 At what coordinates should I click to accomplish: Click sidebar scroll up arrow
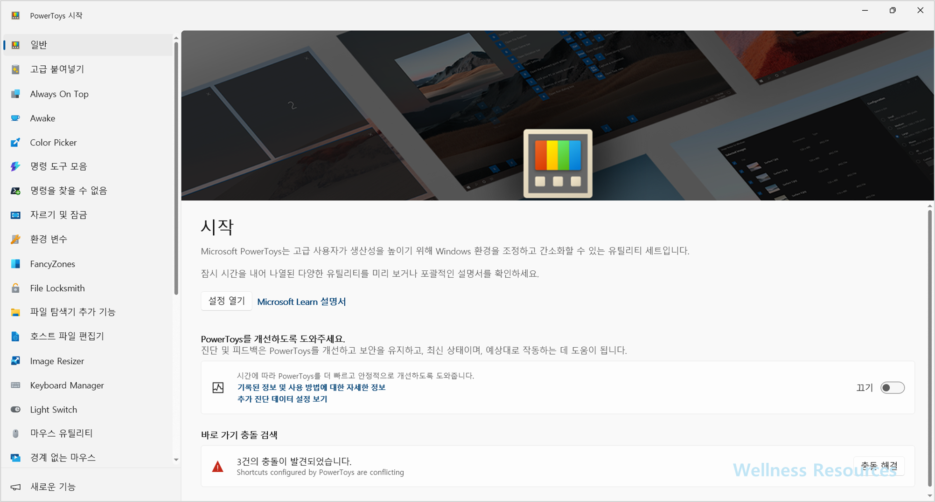pyautogui.click(x=176, y=38)
